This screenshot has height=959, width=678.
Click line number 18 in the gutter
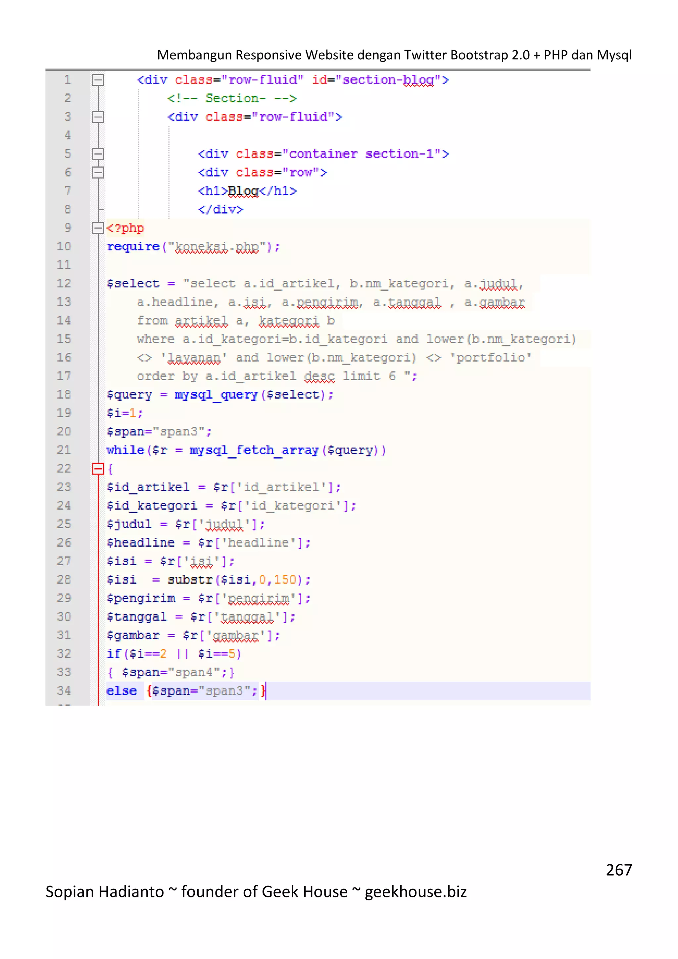(64, 395)
